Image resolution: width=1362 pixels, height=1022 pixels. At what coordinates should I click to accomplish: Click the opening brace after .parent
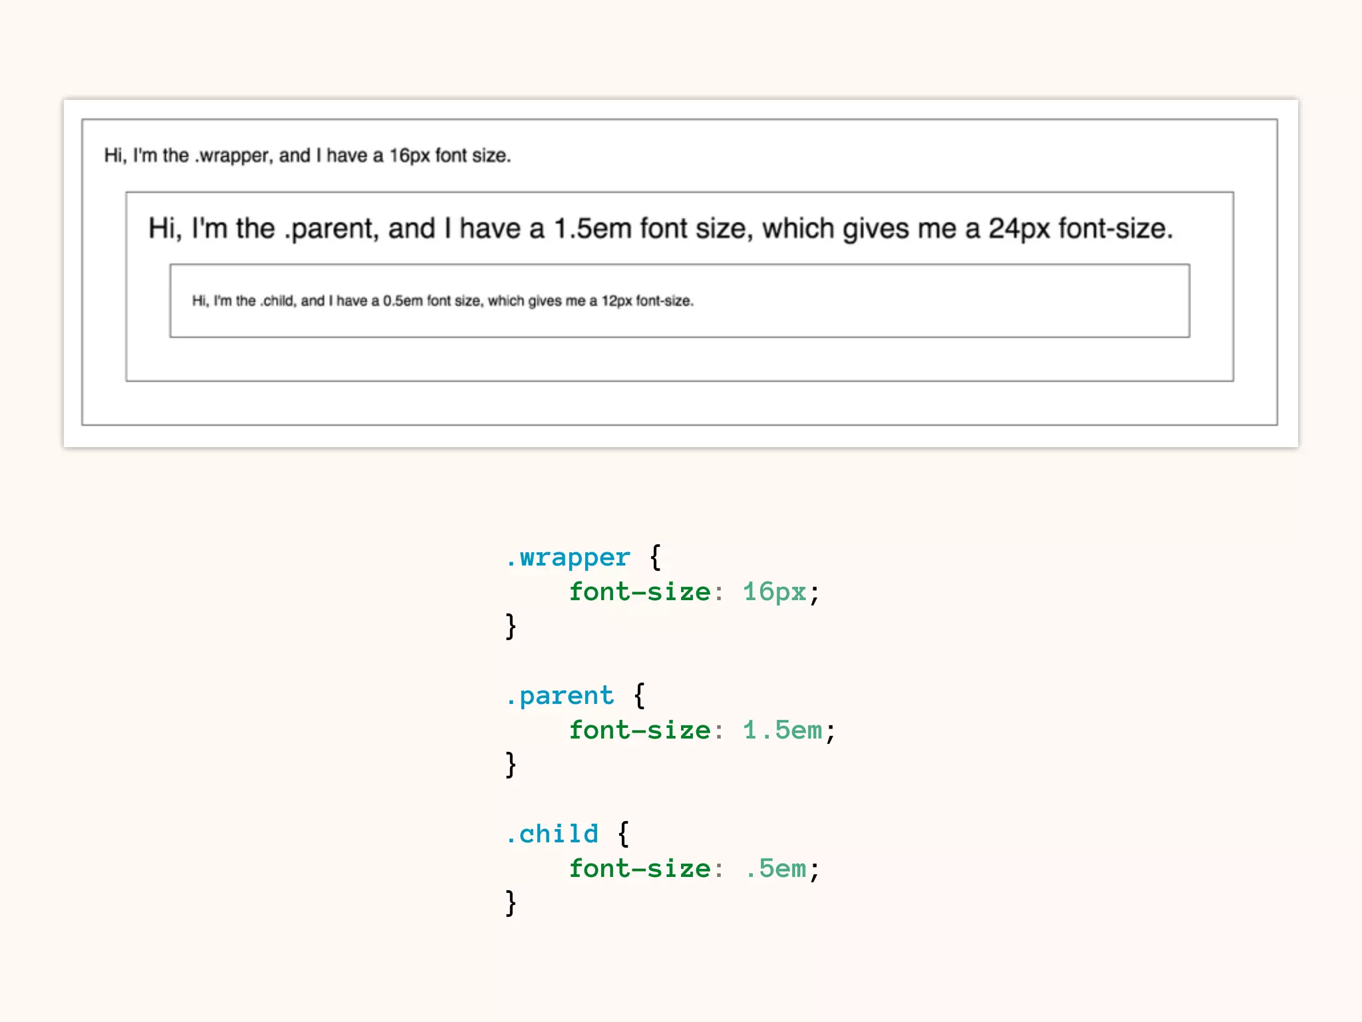[x=639, y=696]
